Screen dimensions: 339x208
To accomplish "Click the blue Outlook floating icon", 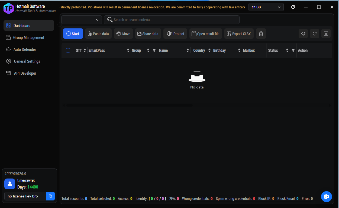I will [327, 197].
